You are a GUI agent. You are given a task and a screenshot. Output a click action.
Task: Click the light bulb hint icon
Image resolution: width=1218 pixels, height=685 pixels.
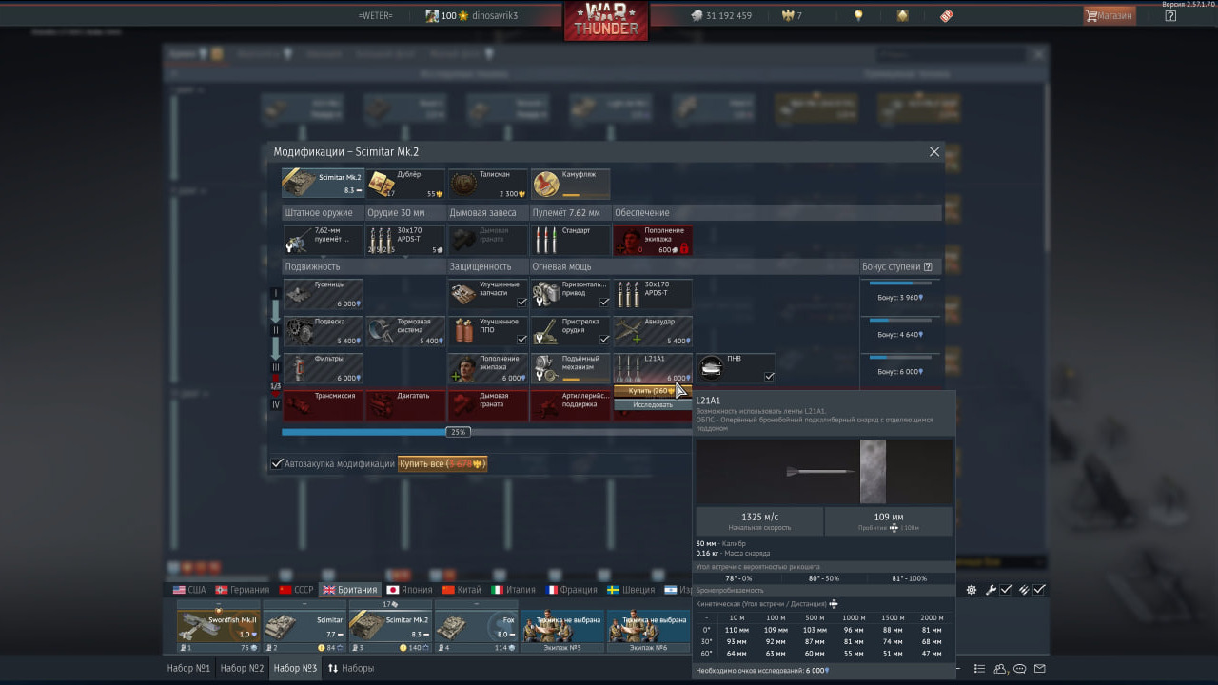click(858, 15)
